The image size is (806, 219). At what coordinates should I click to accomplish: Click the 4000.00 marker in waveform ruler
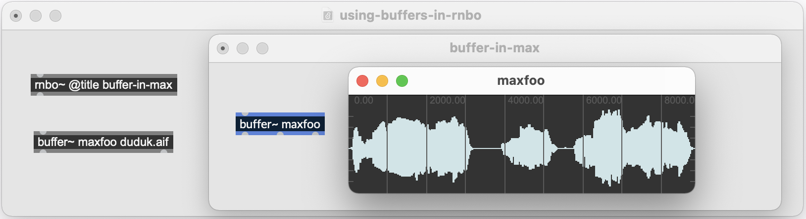[525, 100]
